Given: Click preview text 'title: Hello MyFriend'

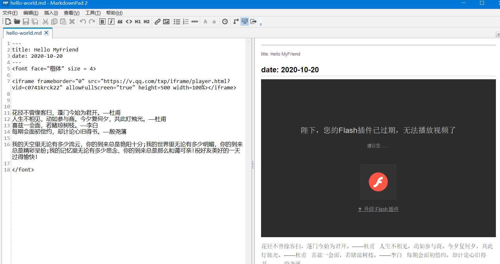Looking at the screenshot, I should click(x=281, y=54).
